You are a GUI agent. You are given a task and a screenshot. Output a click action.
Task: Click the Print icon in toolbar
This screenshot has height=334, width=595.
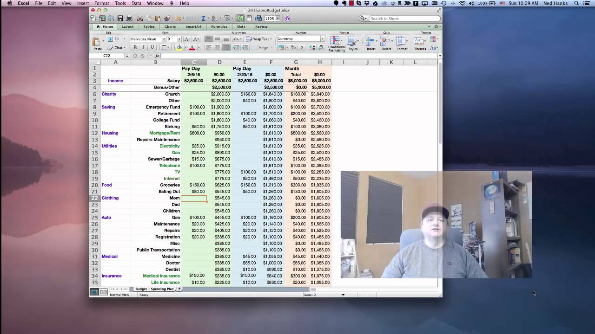129,19
